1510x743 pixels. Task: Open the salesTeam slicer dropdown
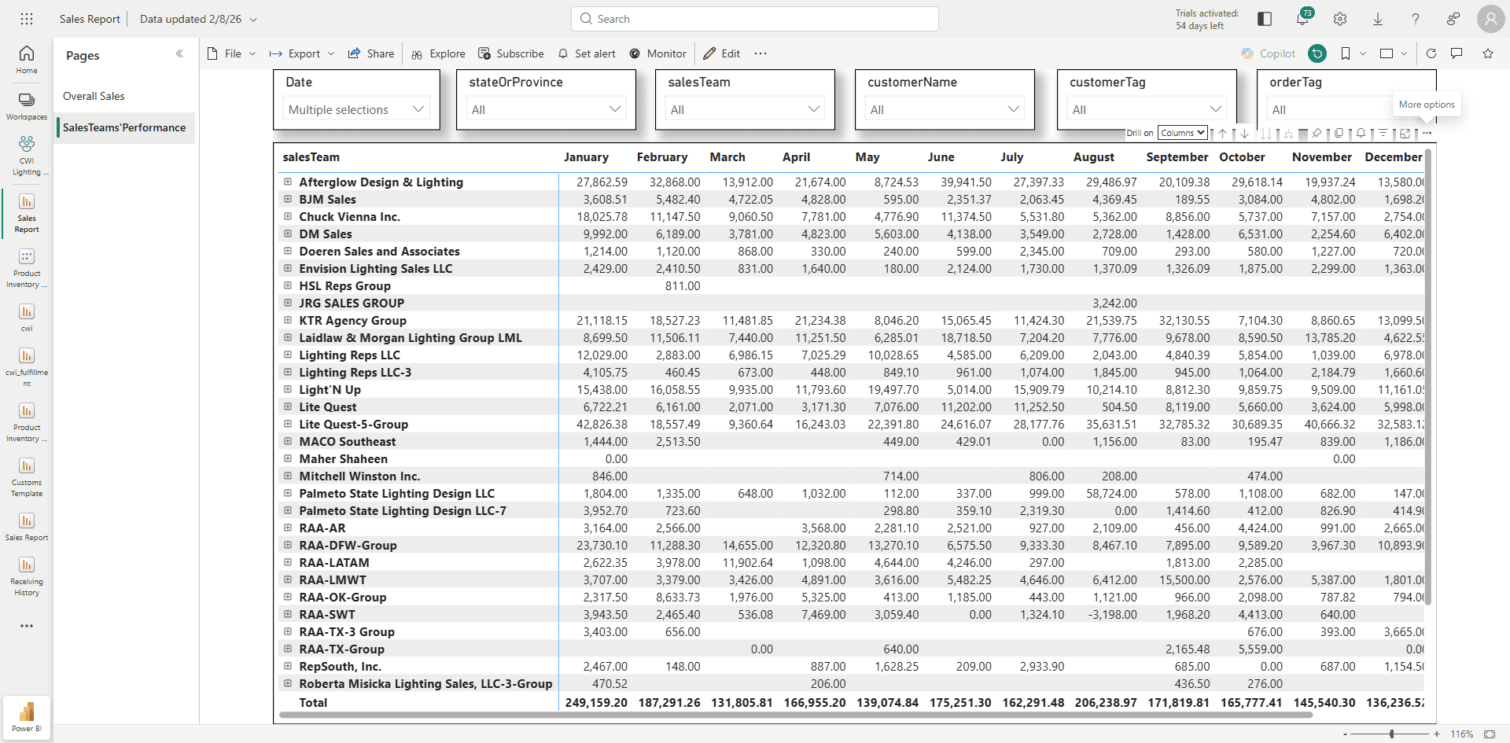746,109
